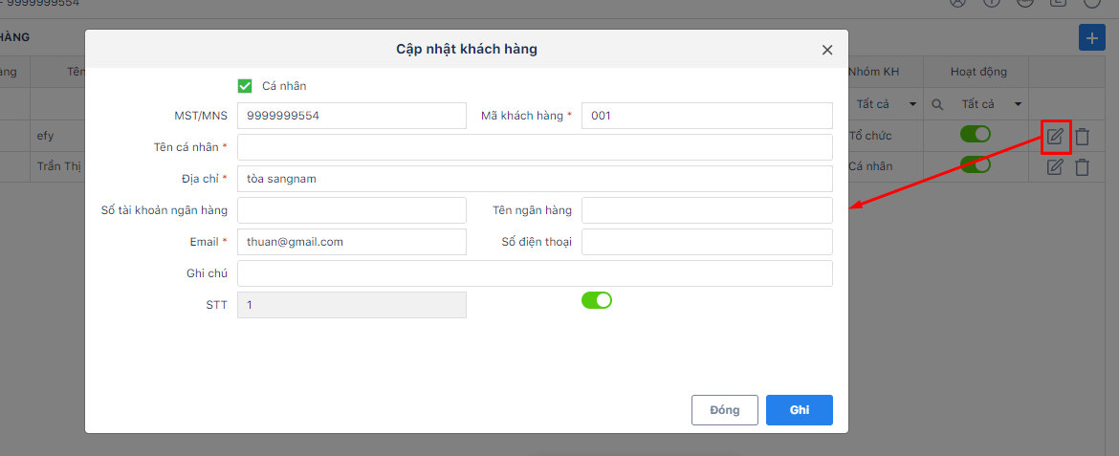This screenshot has width=1119, height=456.
Task: Click the delete trash icon for efy row
Action: (x=1083, y=137)
